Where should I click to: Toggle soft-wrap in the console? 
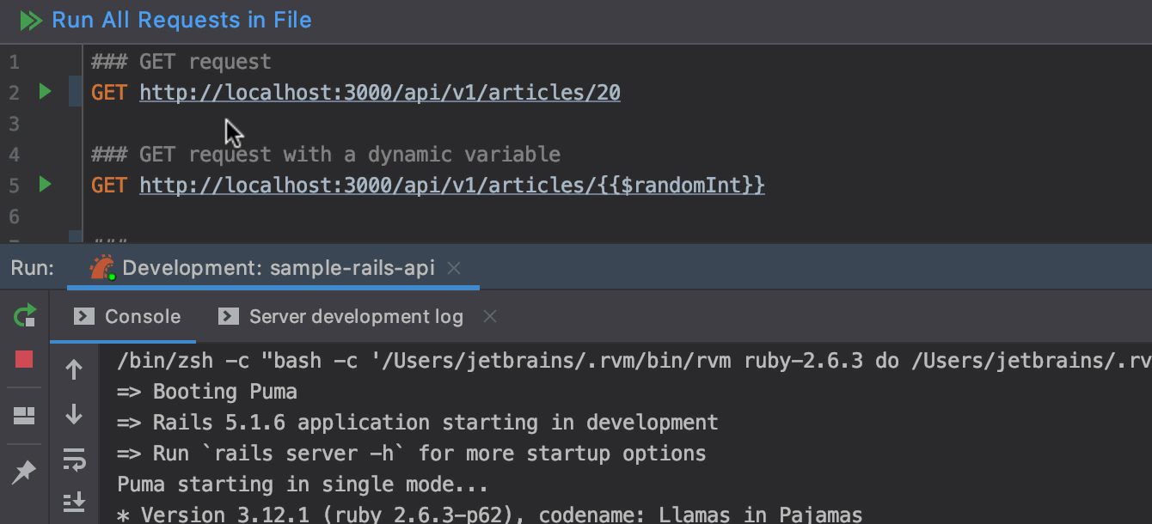(x=74, y=461)
